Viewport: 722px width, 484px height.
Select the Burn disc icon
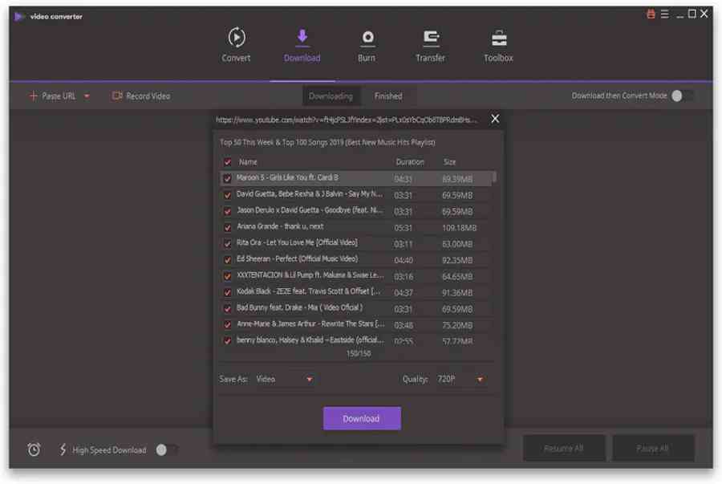(x=367, y=38)
